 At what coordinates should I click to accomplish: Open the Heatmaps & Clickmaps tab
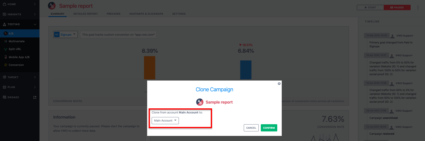coord(146,14)
